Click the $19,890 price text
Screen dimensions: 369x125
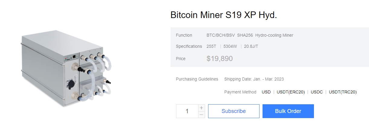pyautogui.click(x=220, y=59)
